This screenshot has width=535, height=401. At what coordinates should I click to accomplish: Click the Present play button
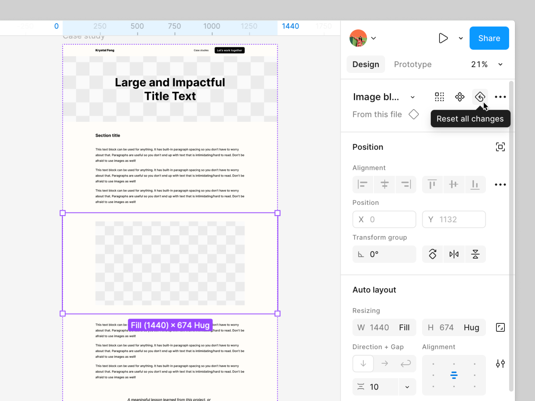click(443, 38)
